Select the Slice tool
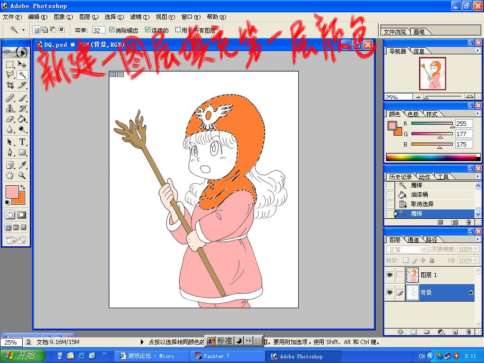The width and height of the screenshot is (484, 363). 22,85
